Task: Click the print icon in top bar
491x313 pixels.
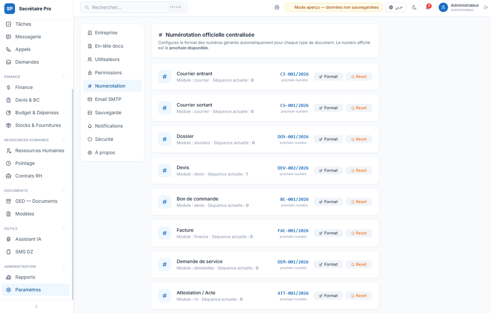Action: point(277,7)
